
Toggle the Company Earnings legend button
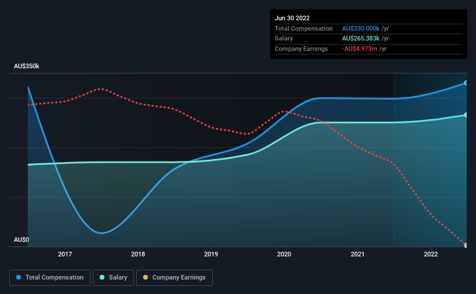click(x=175, y=278)
